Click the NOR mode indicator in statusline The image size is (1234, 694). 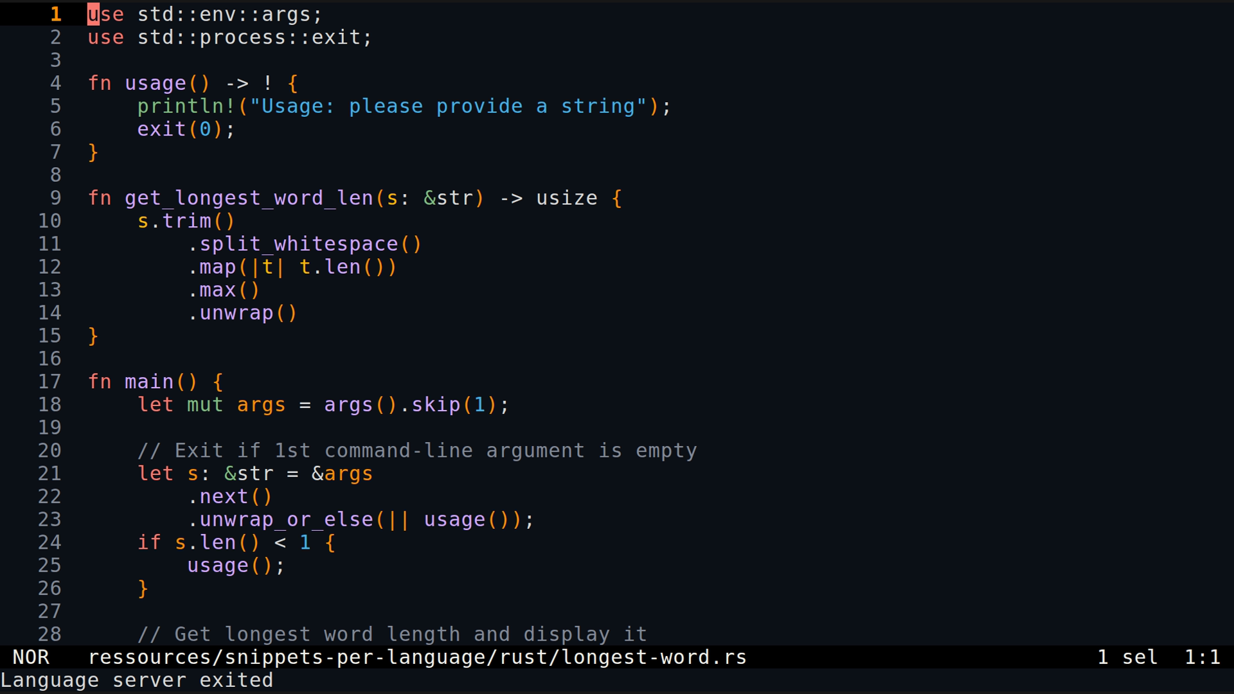pyautogui.click(x=31, y=657)
